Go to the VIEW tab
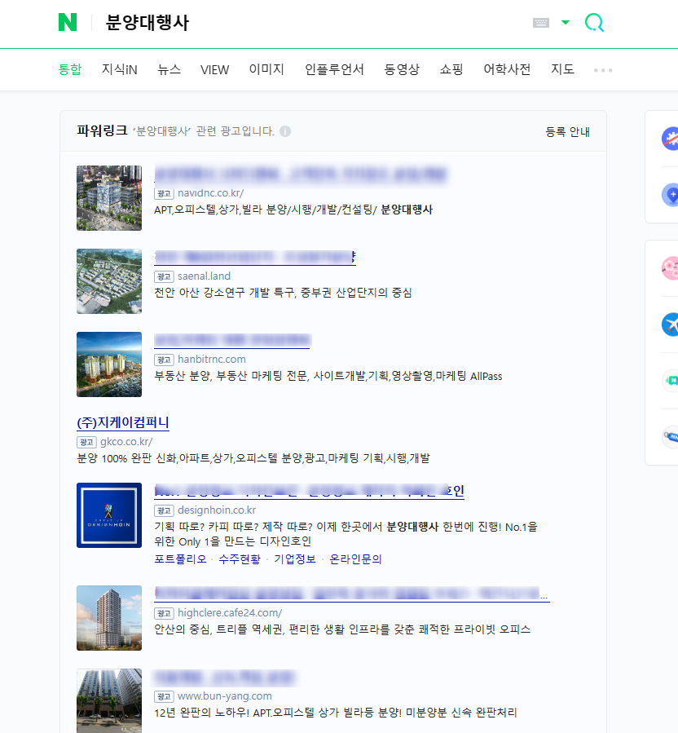 click(x=215, y=69)
